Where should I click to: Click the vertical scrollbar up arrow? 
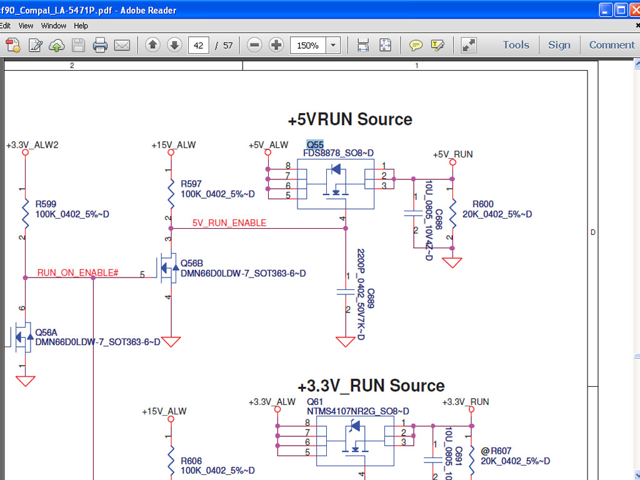point(637,64)
